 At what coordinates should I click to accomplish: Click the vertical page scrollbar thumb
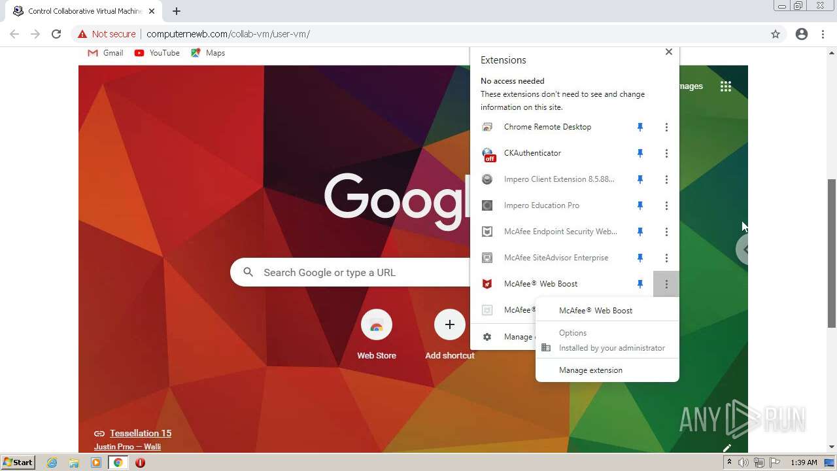832,253
